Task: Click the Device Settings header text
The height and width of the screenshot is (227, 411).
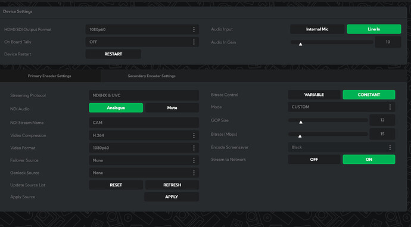Action: coord(18,11)
